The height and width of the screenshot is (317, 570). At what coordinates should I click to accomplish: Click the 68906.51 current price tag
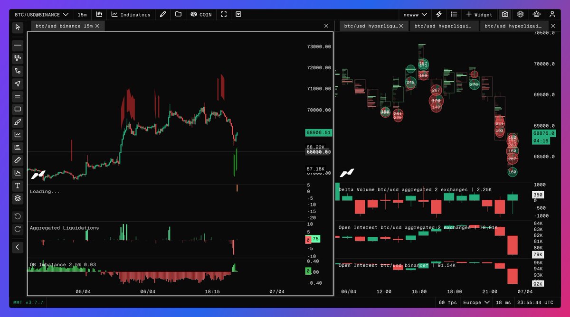coord(318,132)
